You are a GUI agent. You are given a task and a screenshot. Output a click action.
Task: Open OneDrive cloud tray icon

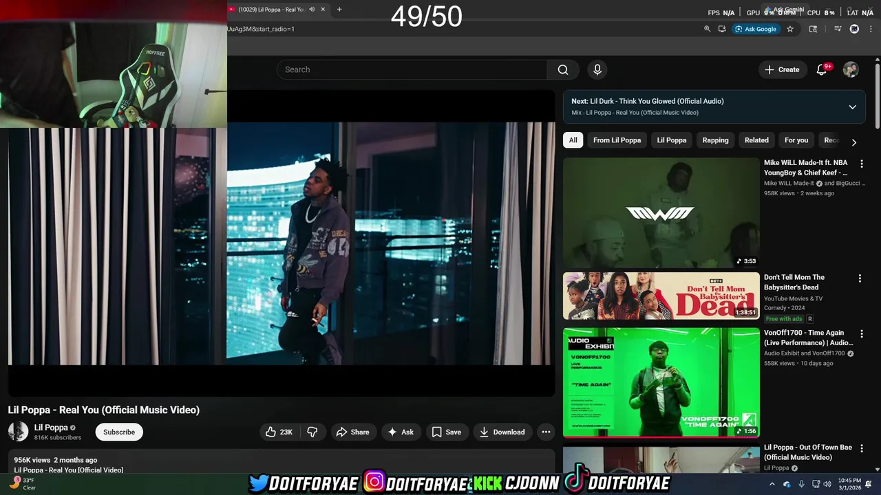787,484
